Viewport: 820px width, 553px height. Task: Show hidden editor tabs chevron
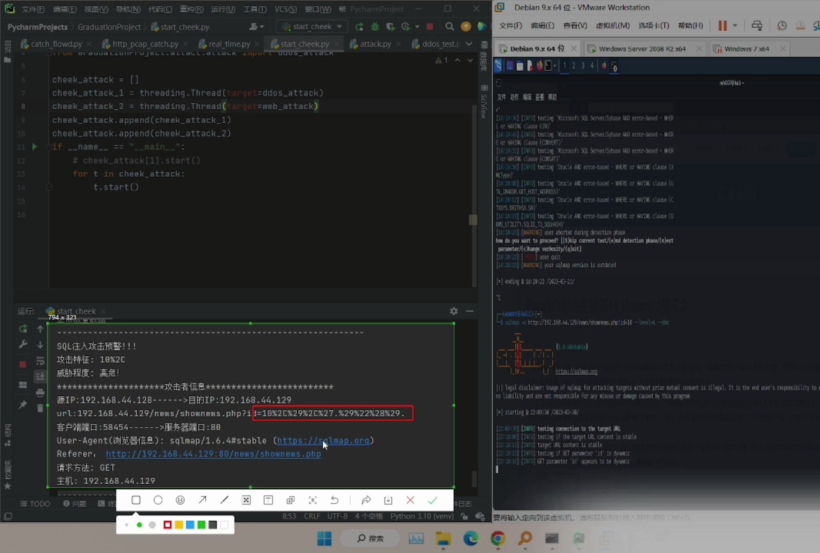[x=469, y=44]
